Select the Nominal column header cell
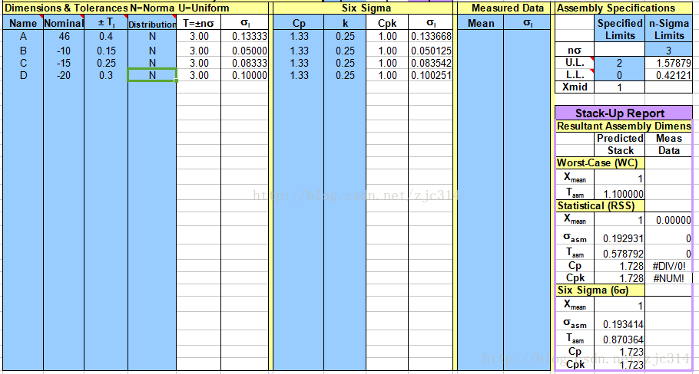Screen dimensions: 699x374 coord(64,23)
